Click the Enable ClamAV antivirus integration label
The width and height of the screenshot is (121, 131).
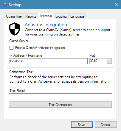click(40, 48)
